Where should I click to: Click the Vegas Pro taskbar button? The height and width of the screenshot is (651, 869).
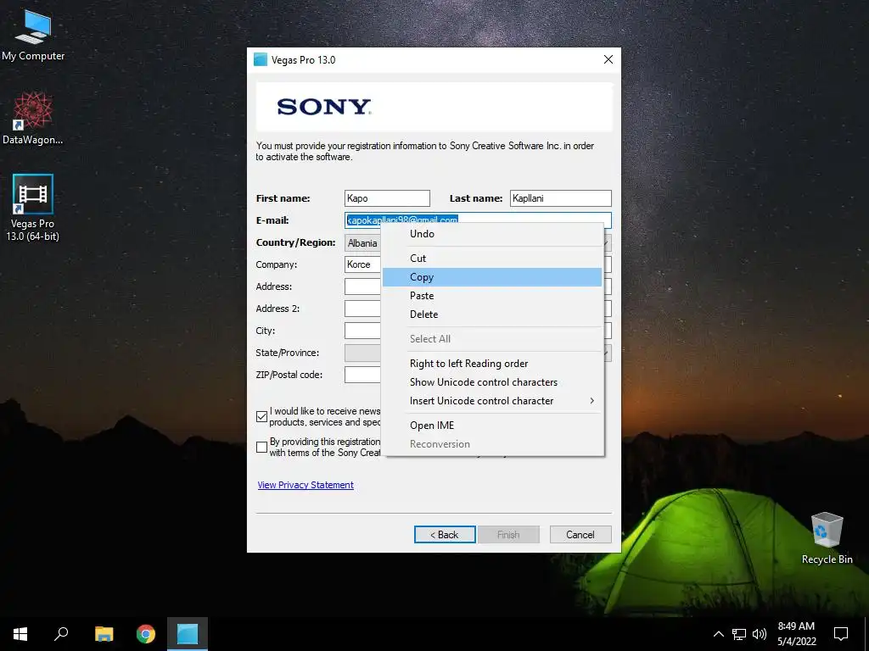click(x=188, y=634)
